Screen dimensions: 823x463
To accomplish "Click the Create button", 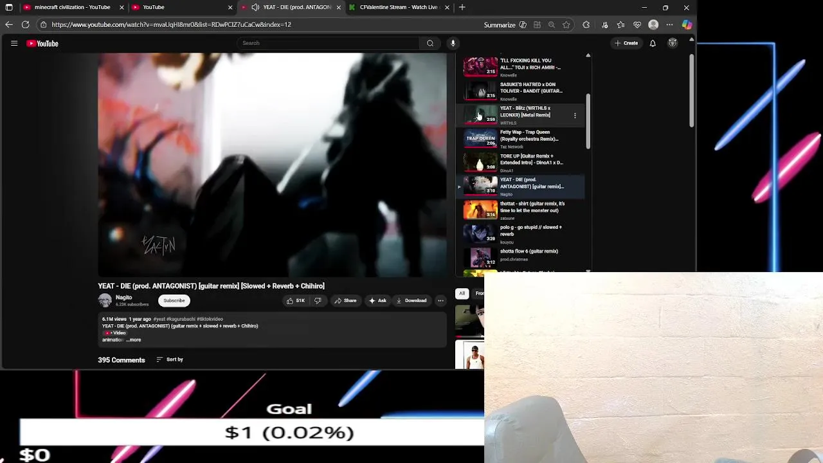I will click(x=626, y=43).
